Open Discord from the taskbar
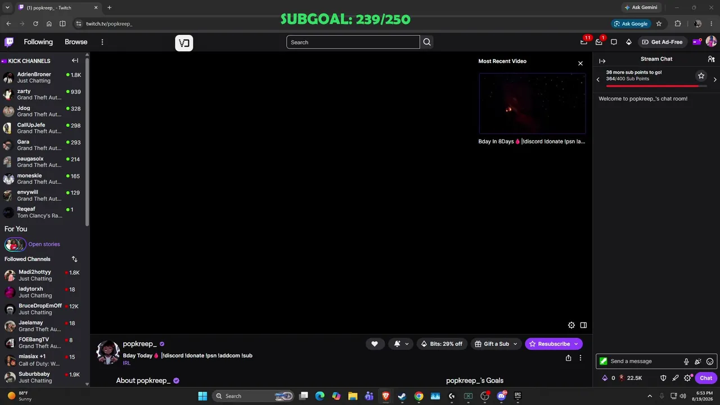The height and width of the screenshot is (405, 720). tap(501, 396)
